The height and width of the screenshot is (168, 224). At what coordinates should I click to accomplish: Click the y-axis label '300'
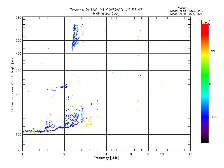coord(18,71)
